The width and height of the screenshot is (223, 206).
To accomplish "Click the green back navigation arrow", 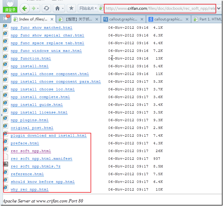I will tap(25, 8).
